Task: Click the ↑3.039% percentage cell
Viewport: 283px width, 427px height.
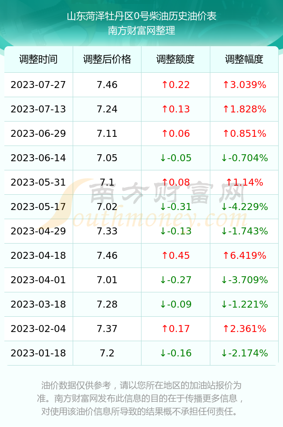Action: [x=244, y=85]
